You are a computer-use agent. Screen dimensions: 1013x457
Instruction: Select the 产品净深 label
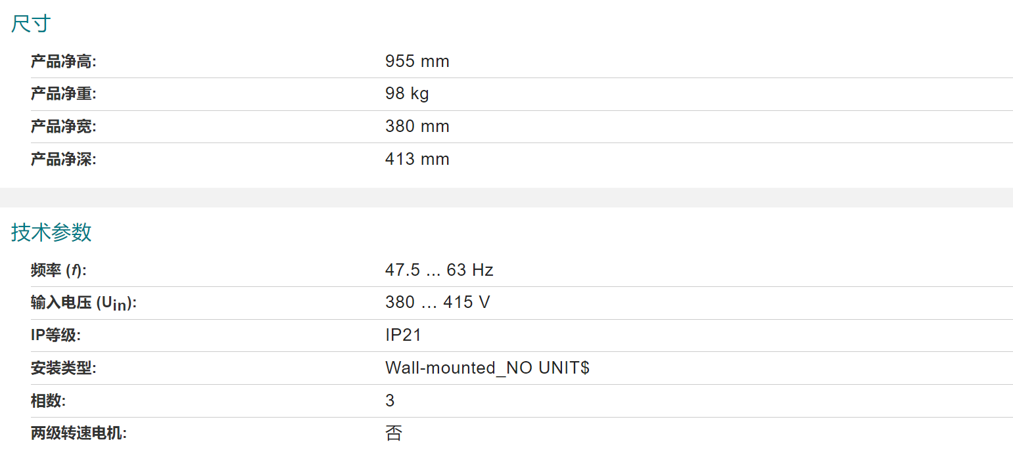(63, 159)
